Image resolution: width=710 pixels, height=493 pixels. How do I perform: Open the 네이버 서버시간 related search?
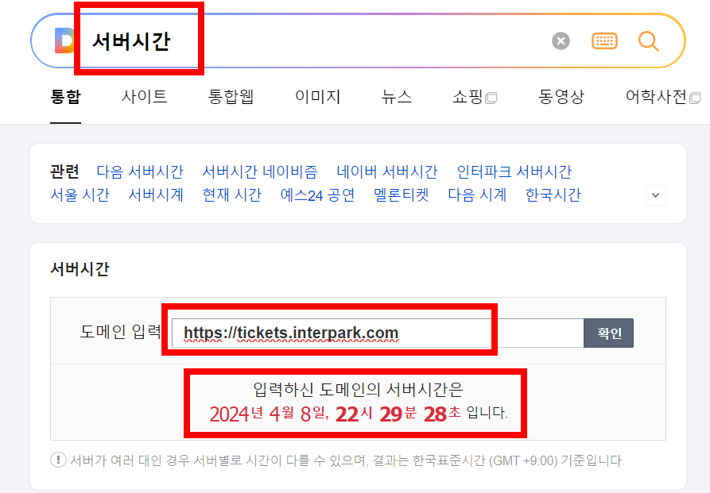click(390, 170)
